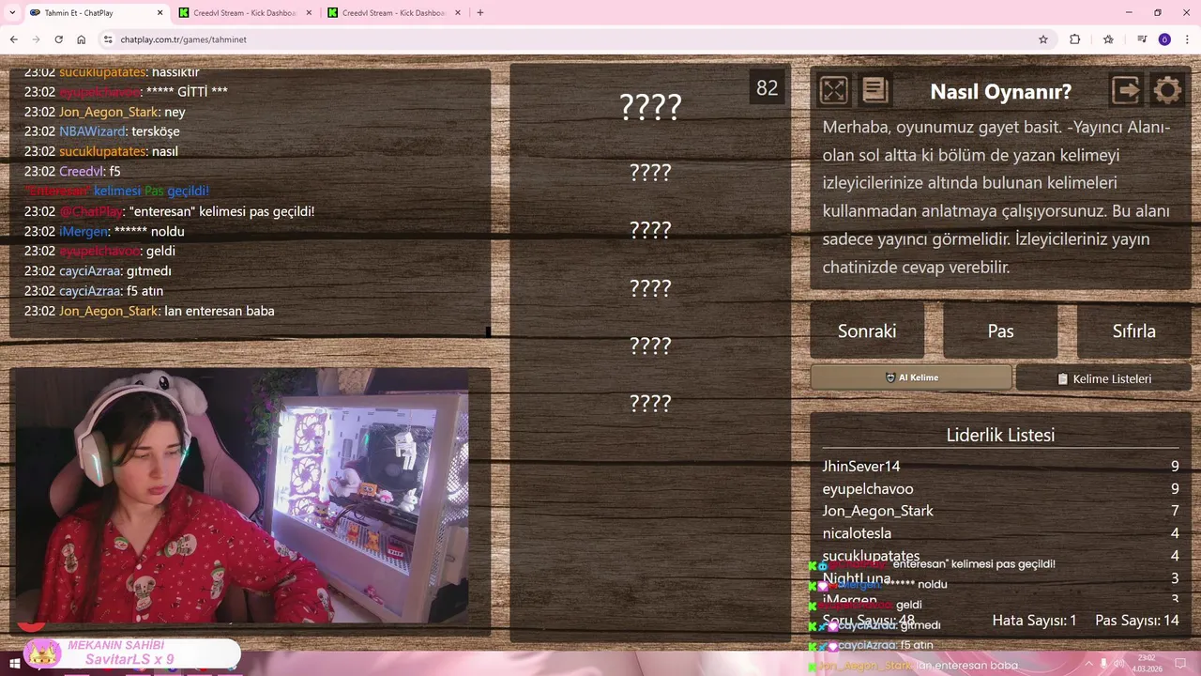The height and width of the screenshot is (676, 1201).
Task: Reload the current page
Action: click(x=59, y=39)
